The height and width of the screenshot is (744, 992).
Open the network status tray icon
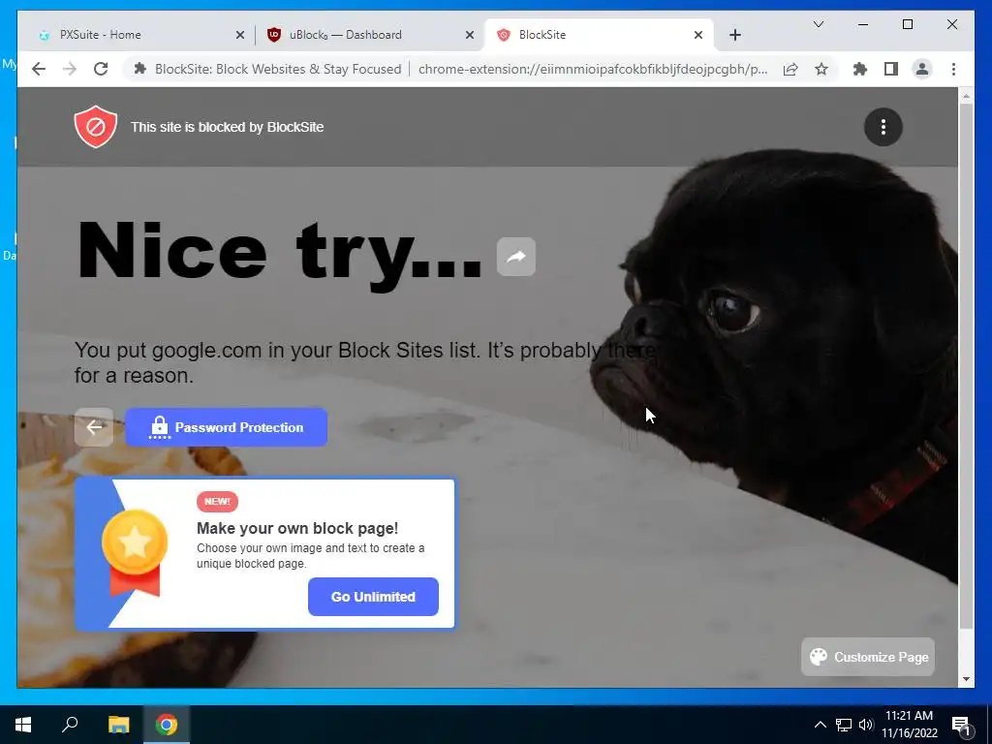pyautogui.click(x=844, y=725)
